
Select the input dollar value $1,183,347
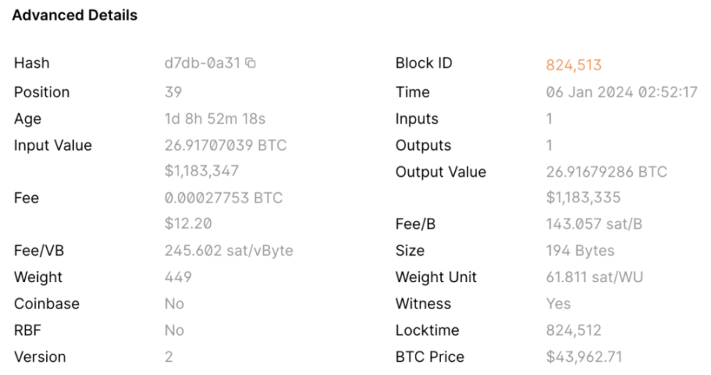(x=202, y=172)
